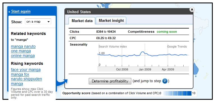Choose the 'online manga' keyword link
This screenshot has width=215, height=102.
(x=23, y=56)
